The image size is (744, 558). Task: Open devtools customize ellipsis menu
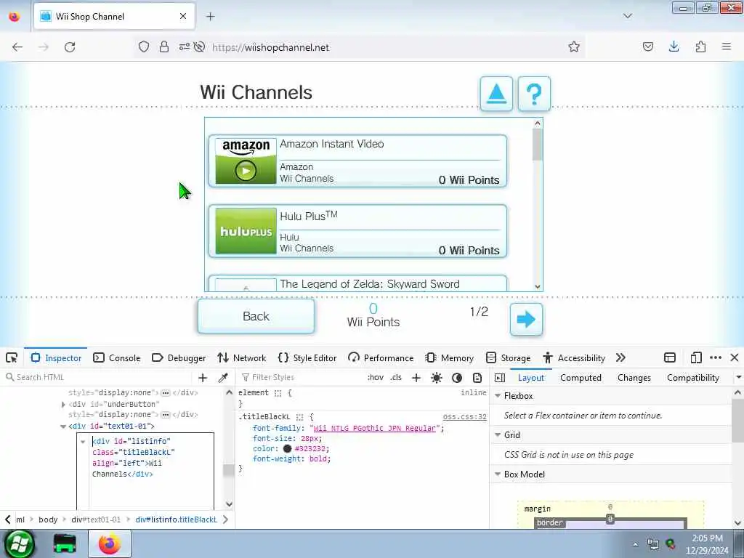point(716,357)
